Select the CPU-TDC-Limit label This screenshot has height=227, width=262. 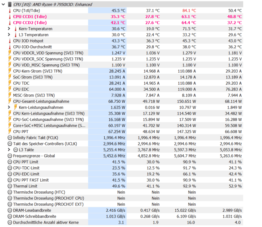[27, 168]
